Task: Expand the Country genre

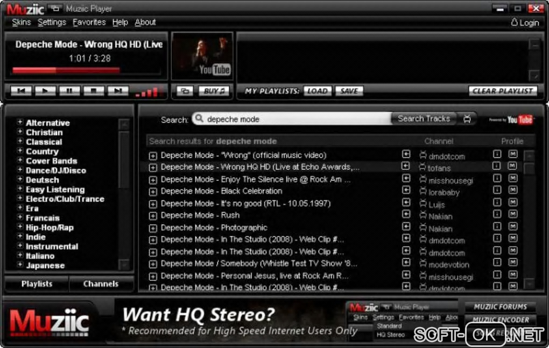Action: point(20,150)
